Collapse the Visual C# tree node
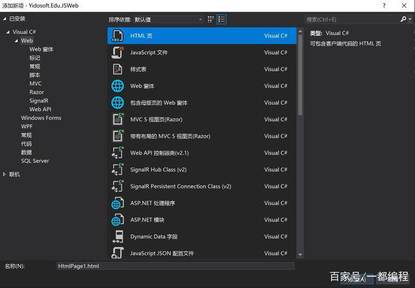This screenshot has width=415, height=288. (x=8, y=32)
